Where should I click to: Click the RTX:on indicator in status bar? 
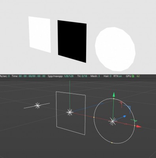(118, 76)
